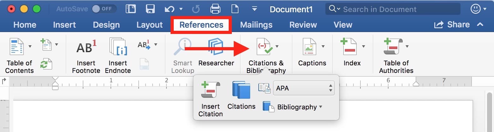Image resolution: width=494 pixels, height=132 pixels.
Task: Open the APA citation style combo box
Action: (304, 88)
